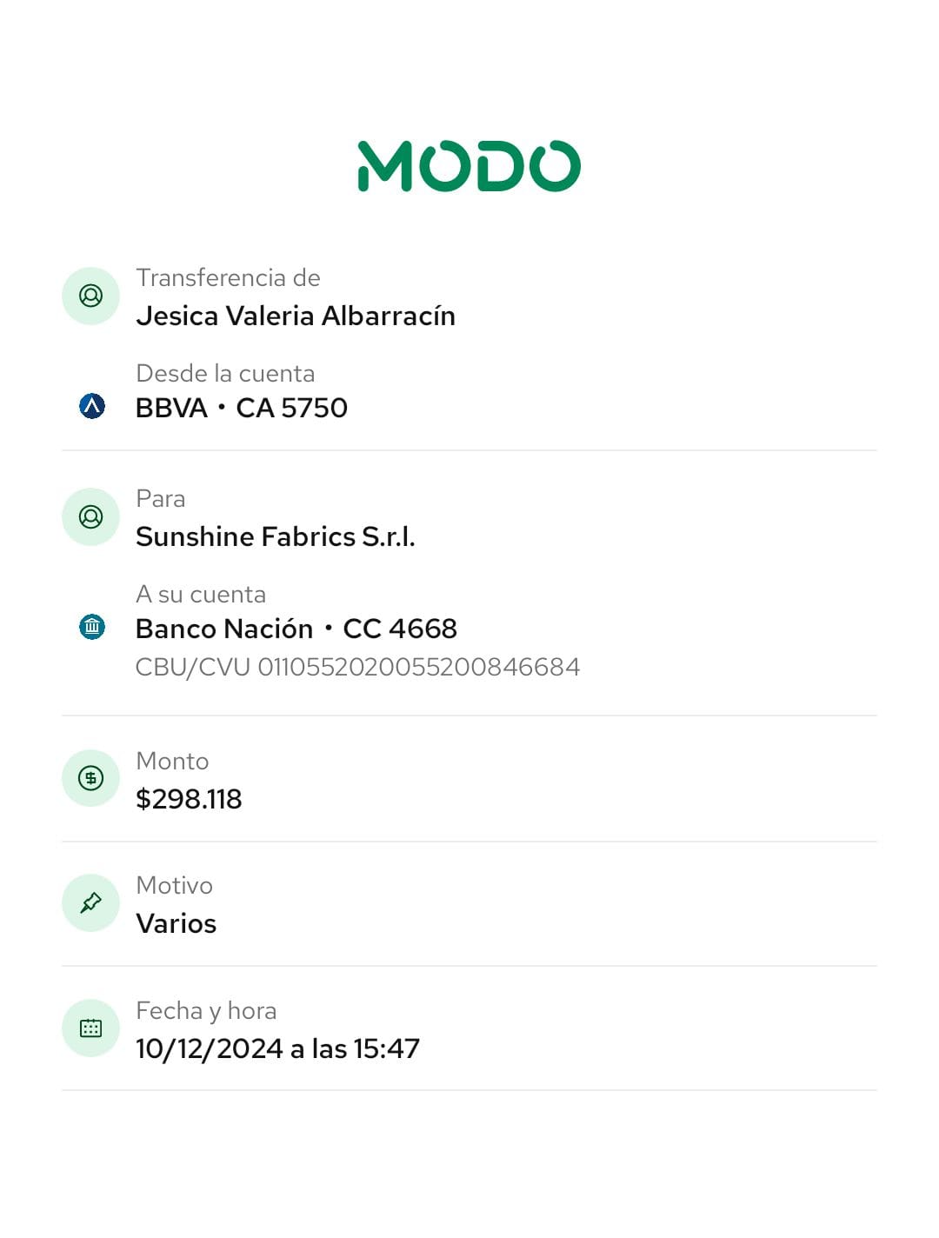Click the date 10/12/2024 a las 15:47
Image resolution: width=939 pixels, height=1238 pixels.
[277, 1048]
